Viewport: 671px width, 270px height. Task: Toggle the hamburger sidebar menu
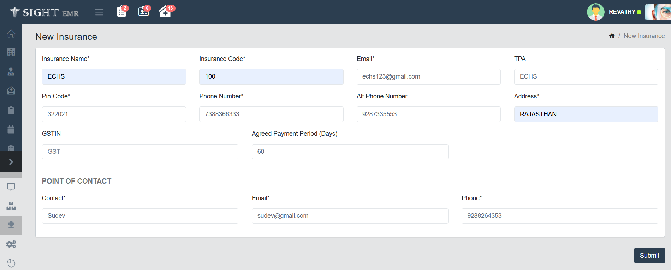[99, 12]
